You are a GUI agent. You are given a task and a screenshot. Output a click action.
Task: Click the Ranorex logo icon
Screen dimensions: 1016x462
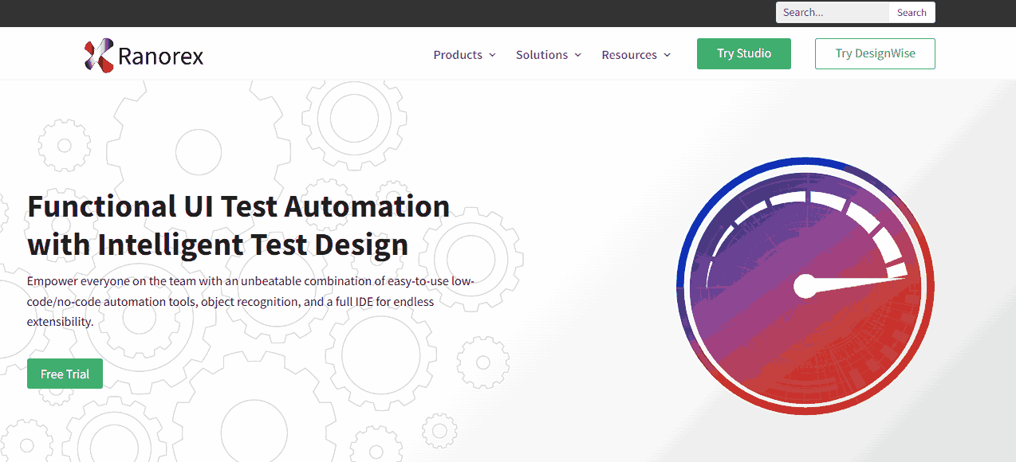coord(99,55)
